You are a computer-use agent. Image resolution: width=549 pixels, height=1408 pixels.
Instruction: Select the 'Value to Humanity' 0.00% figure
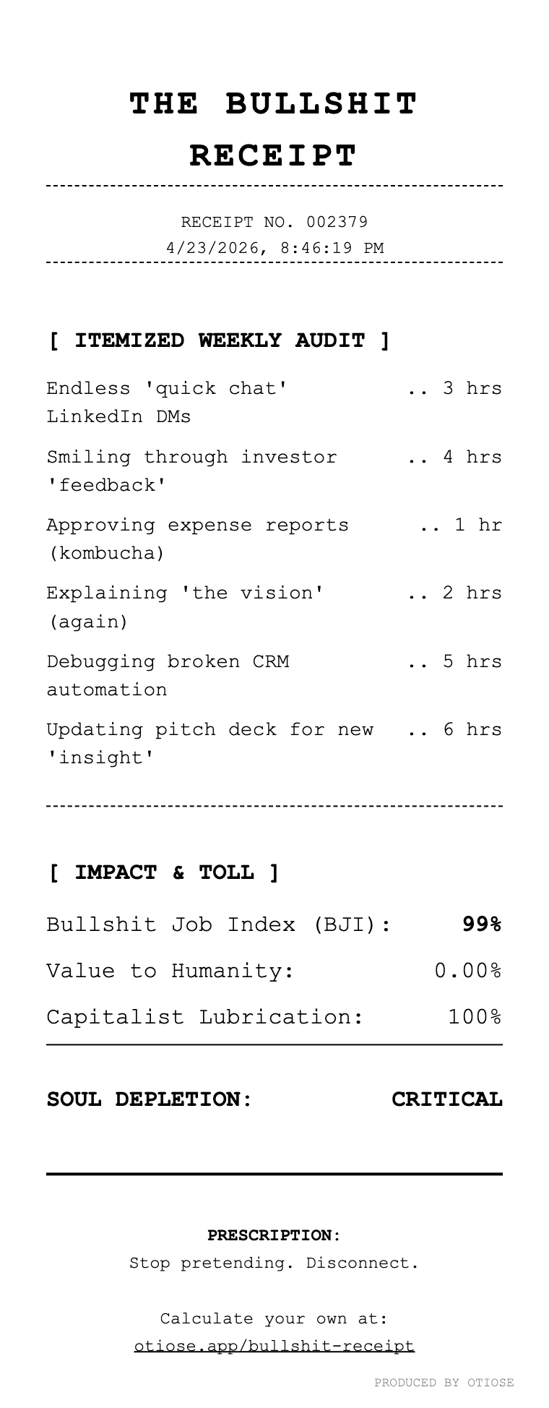[467, 971]
